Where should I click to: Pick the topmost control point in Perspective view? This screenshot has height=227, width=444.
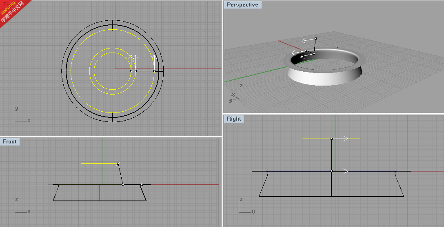[316, 38]
